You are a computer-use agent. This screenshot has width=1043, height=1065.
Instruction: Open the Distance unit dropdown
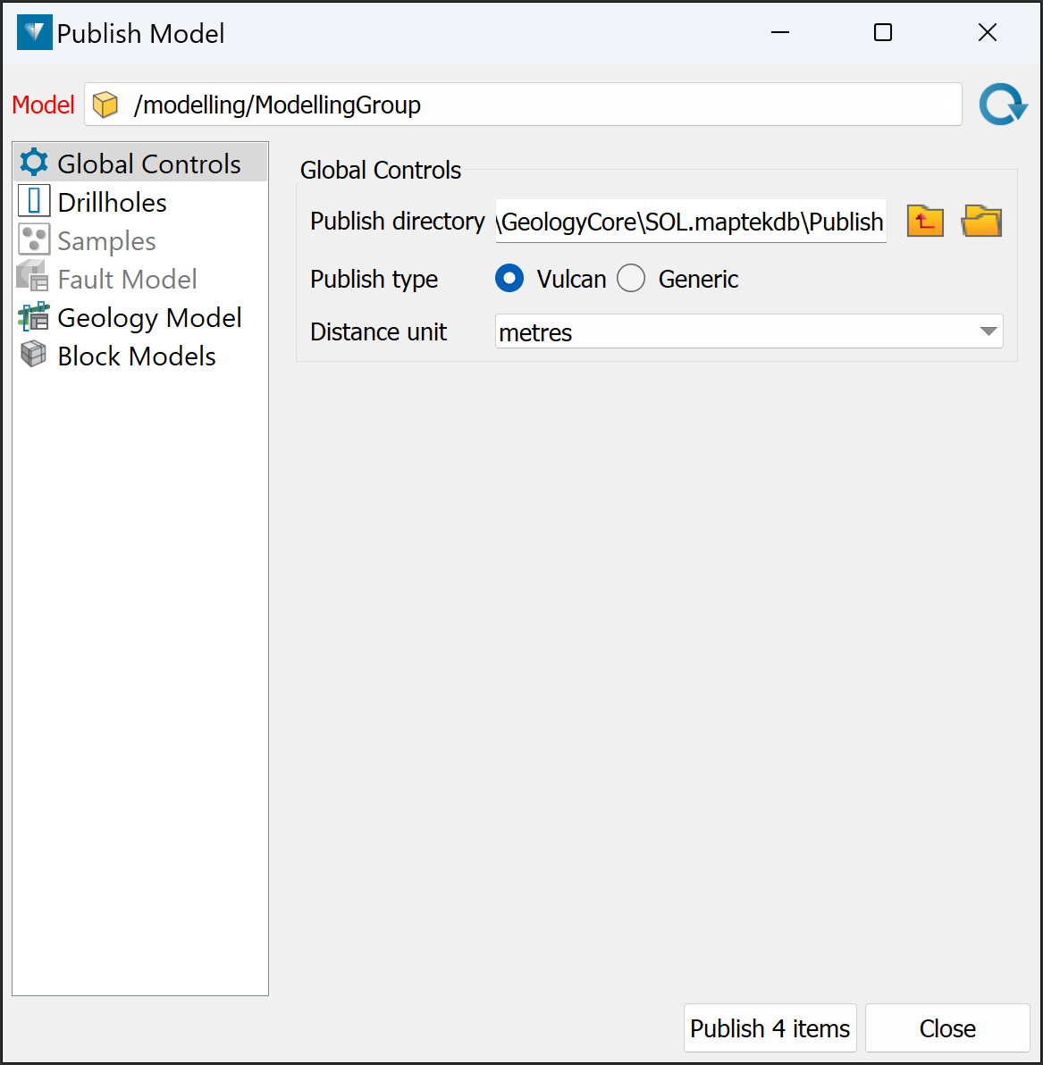[749, 331]
